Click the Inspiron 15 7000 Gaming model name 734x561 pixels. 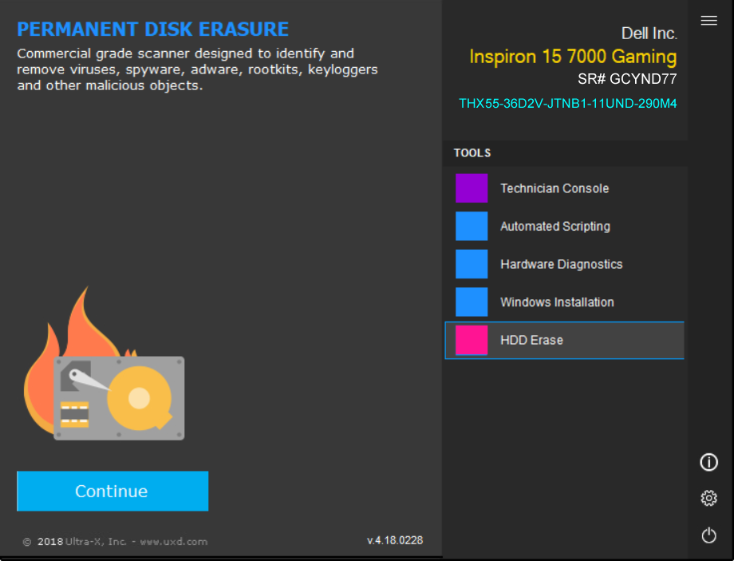[573, 57]
